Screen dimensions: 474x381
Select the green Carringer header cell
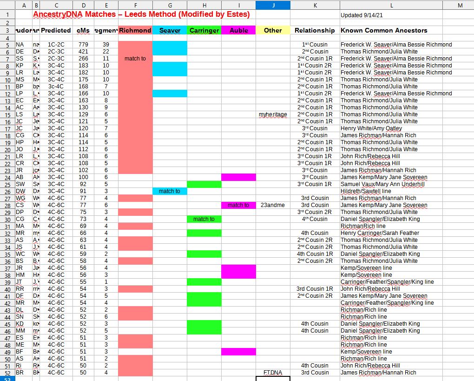204,30
